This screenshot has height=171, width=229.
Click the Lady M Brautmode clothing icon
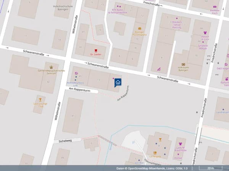[x=181, y=144]
